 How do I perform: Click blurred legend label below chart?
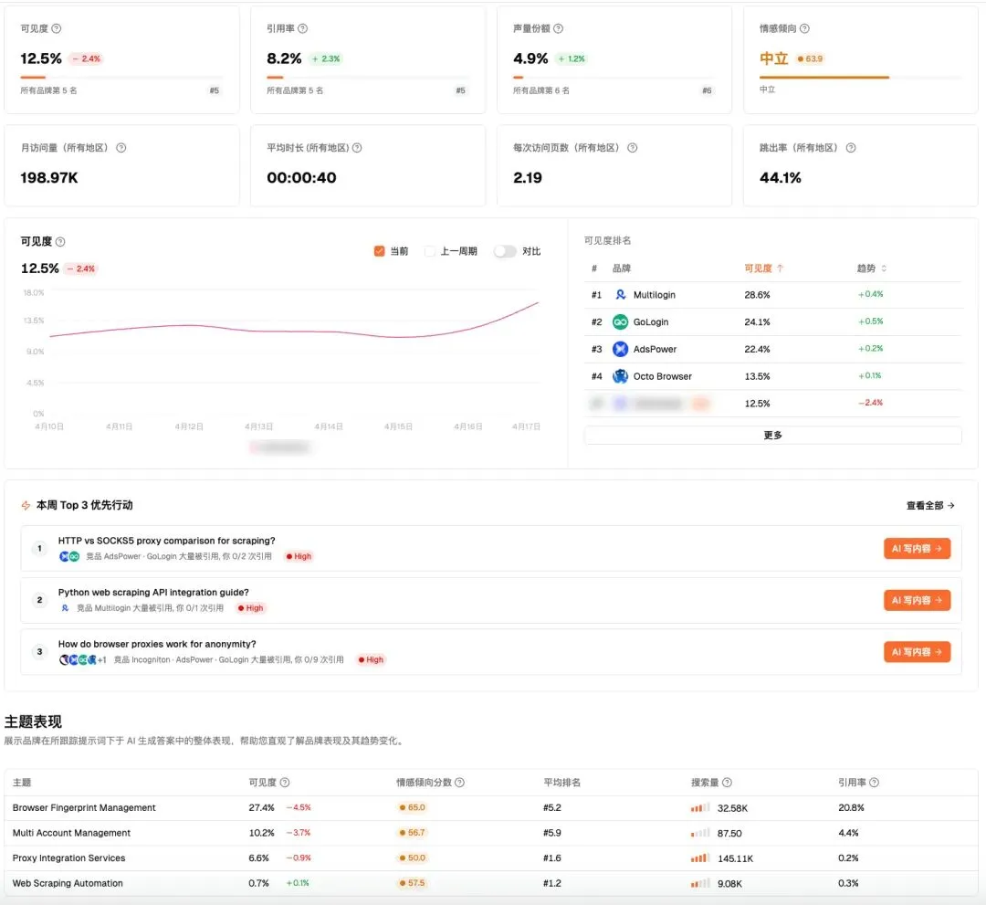(280, 447)
